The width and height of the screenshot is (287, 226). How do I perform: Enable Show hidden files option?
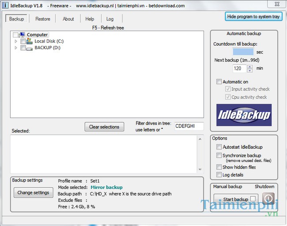tap(219, 167)
